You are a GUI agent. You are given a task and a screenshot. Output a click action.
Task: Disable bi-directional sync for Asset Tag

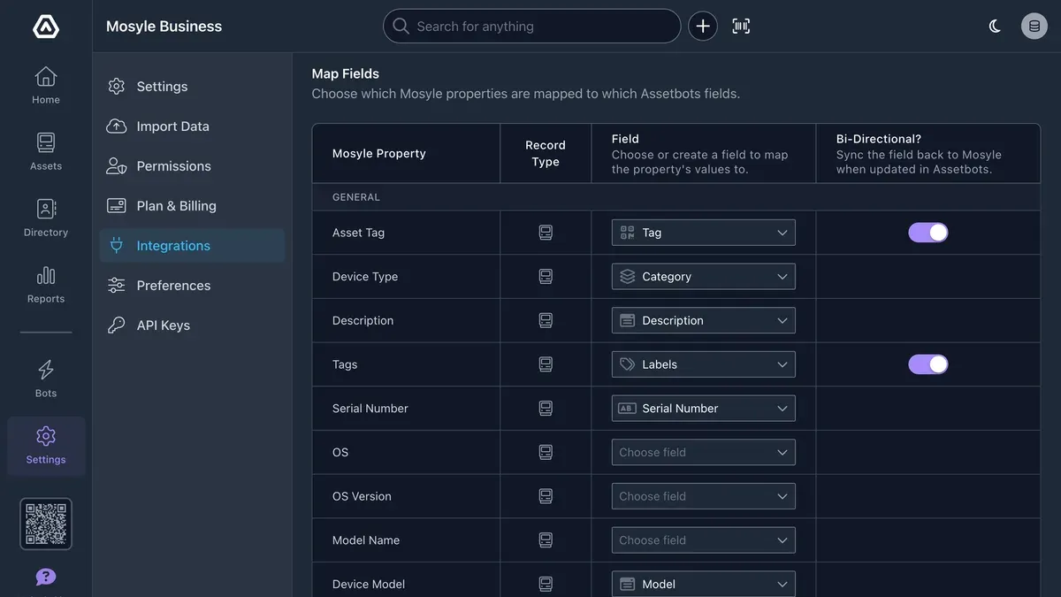[928, 233]
